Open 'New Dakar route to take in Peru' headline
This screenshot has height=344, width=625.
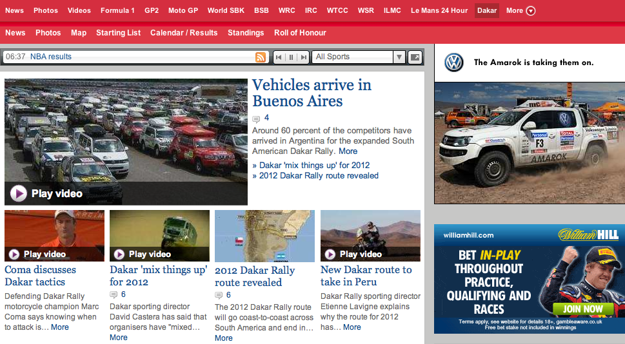366,276
